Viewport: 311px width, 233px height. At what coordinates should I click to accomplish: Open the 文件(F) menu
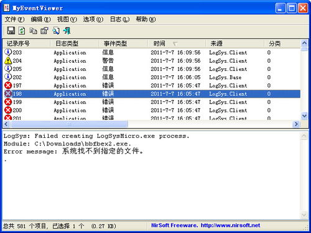coord(14,19)
